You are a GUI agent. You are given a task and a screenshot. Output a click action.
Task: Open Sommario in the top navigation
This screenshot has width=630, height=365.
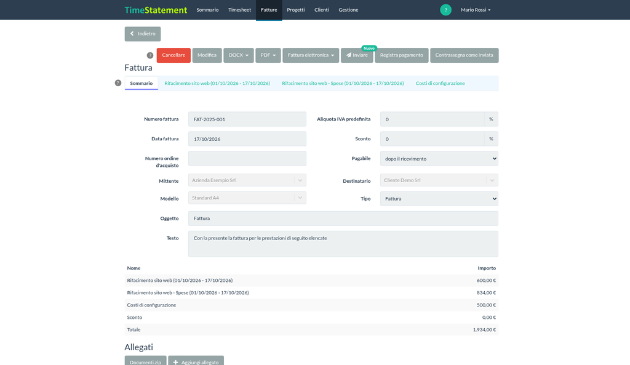point(207,10)
